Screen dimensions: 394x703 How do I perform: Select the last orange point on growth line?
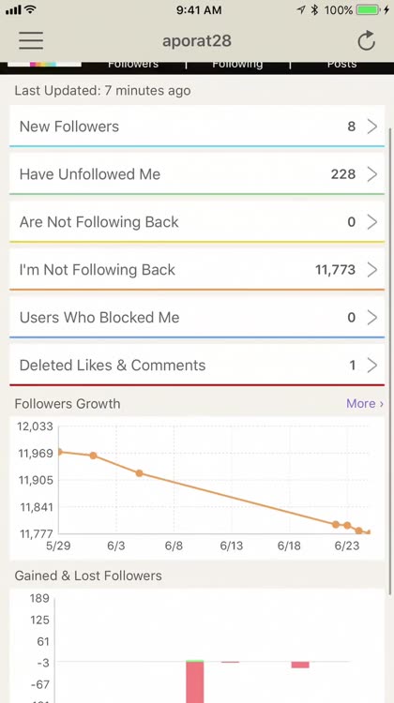coord(369,532)
